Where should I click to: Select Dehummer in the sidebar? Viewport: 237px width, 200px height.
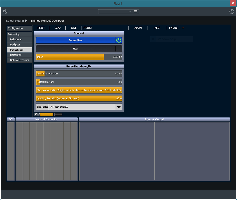click(x=20, y=39)
